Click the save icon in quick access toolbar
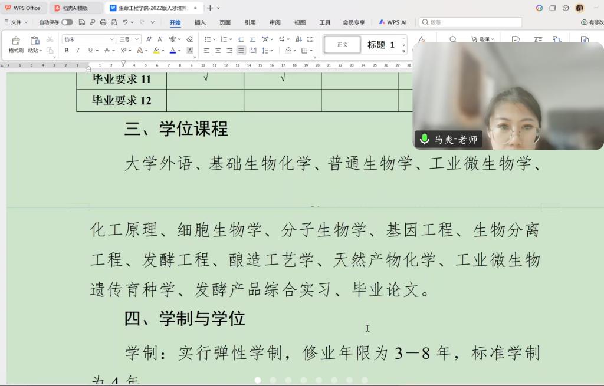The width and height of the screenshot is (604, 386). coord(82,22)
